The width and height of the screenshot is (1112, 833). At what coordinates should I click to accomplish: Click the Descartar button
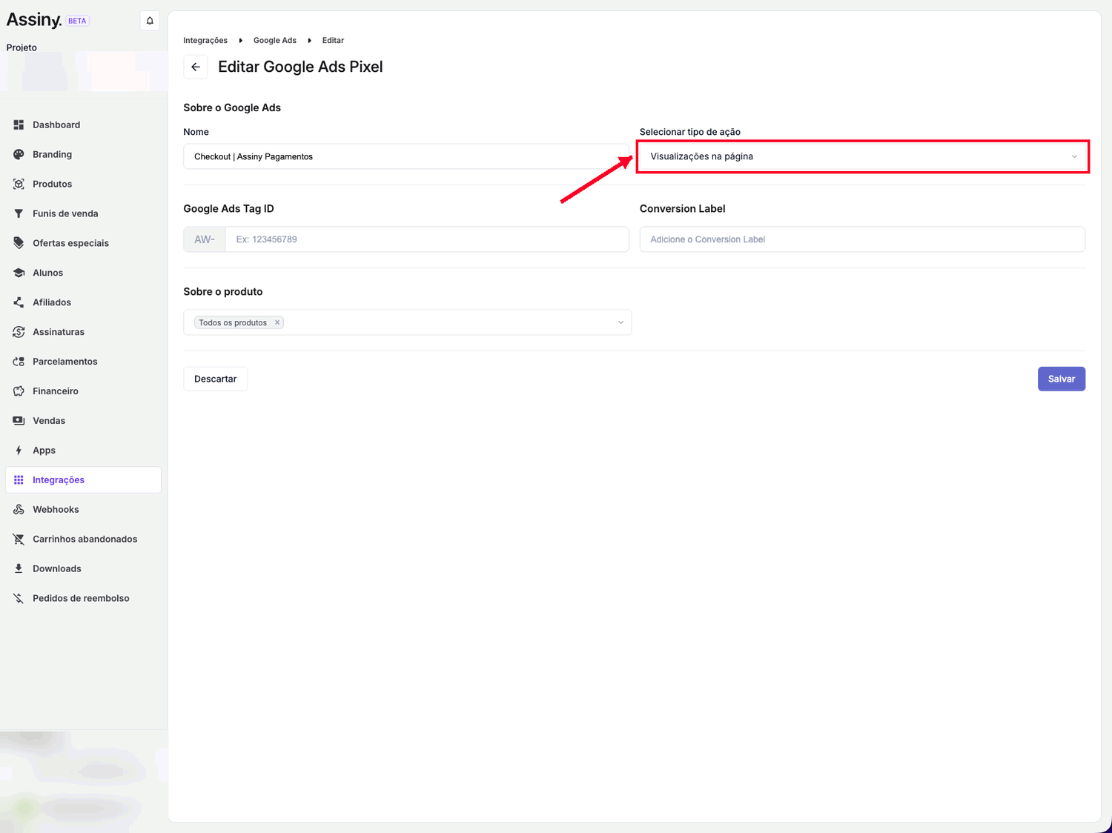point(215,379)
